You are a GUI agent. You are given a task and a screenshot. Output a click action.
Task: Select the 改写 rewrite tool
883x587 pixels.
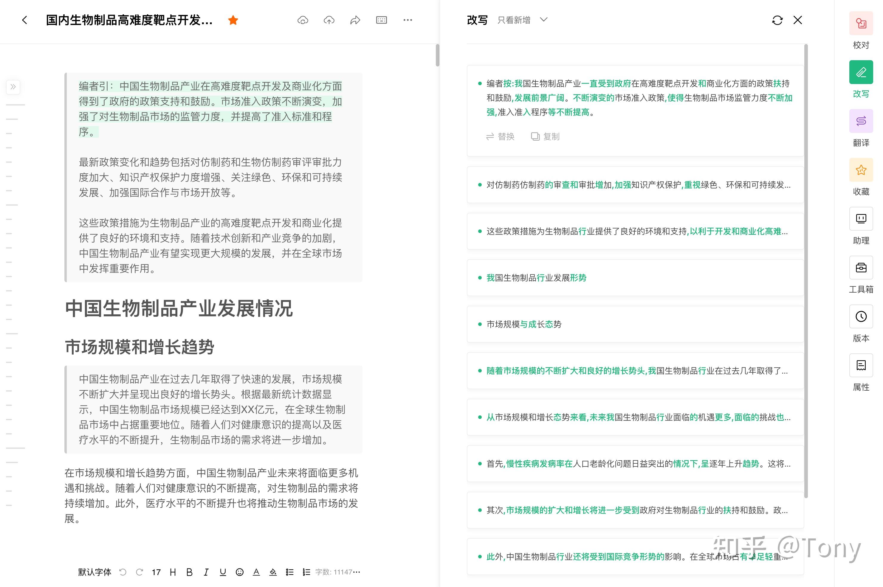click(861, 80)
